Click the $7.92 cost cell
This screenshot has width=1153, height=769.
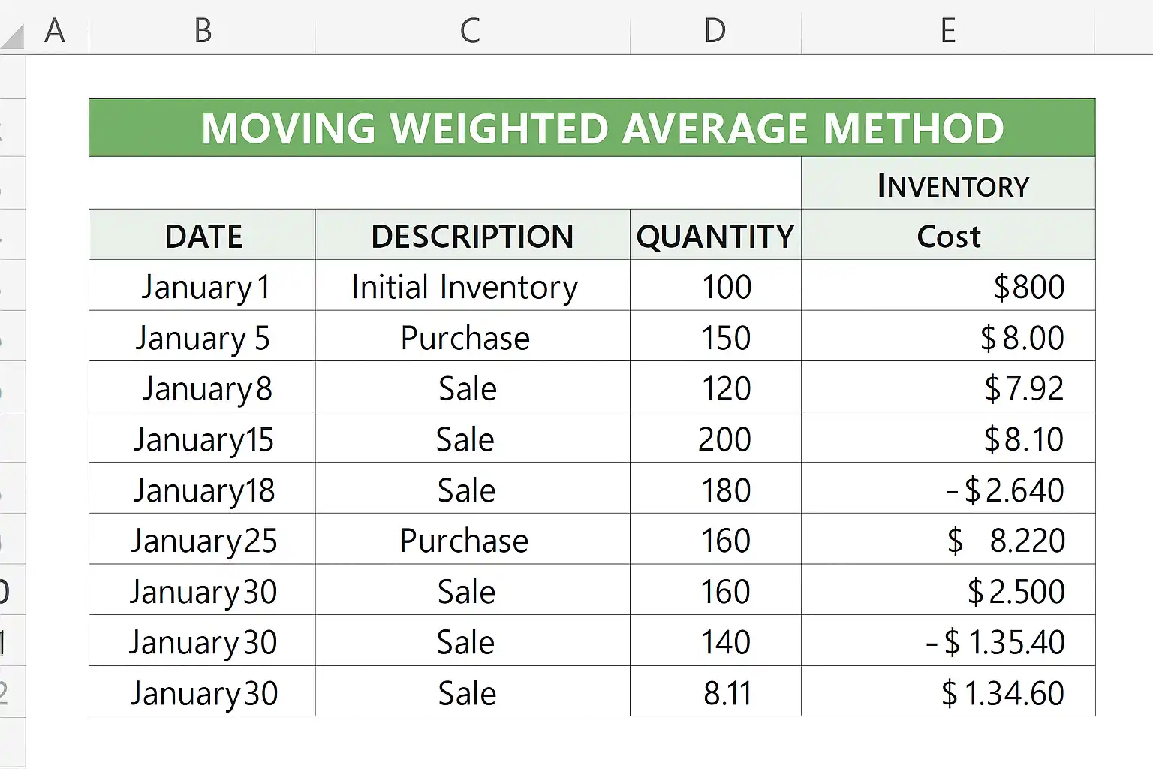[948, 388]
